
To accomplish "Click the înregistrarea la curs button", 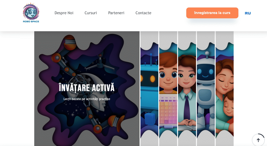I will (212, 13).
